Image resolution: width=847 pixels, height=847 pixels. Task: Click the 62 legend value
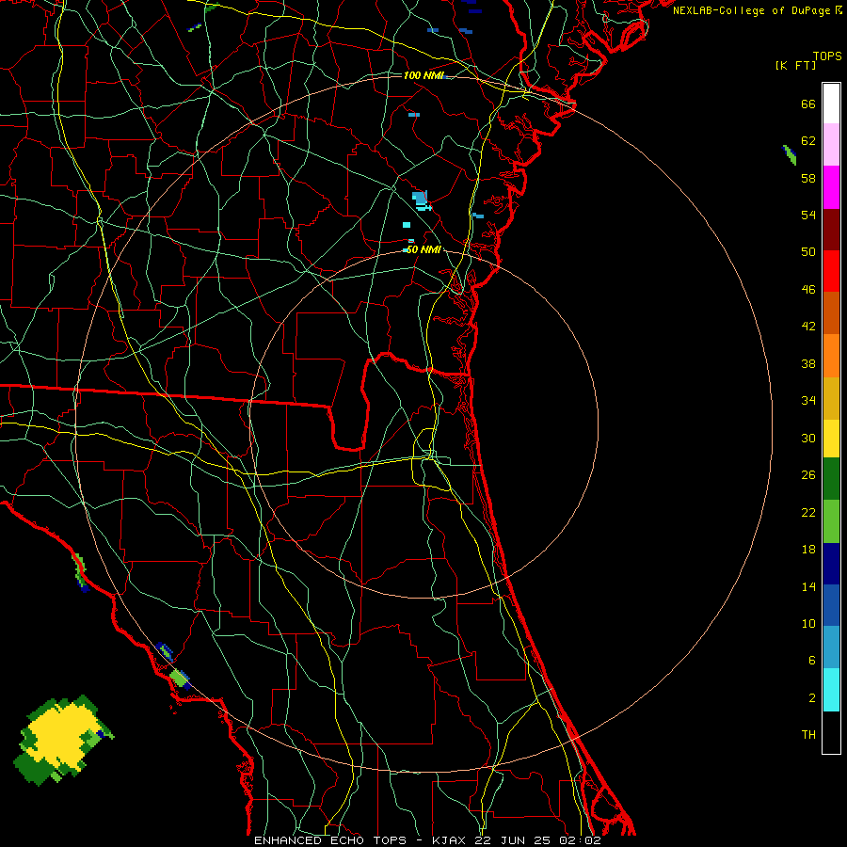click(x=808, y=141)
